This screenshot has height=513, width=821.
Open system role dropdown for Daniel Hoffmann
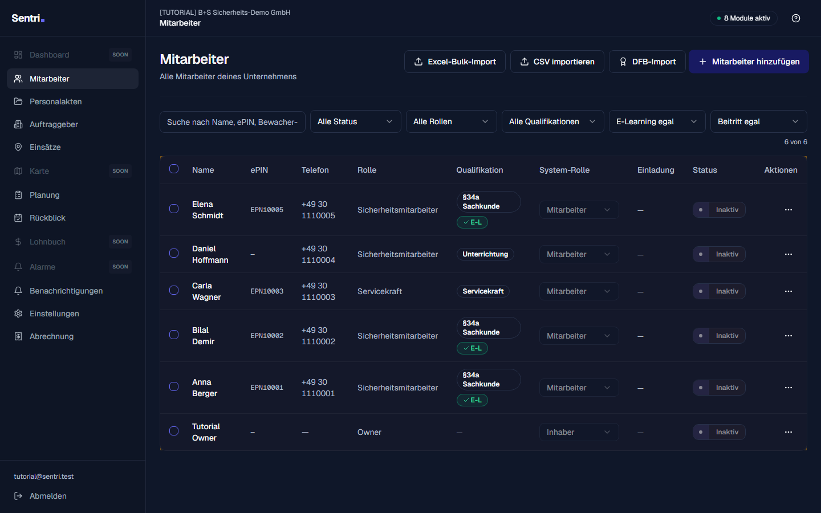click(579, 254)
